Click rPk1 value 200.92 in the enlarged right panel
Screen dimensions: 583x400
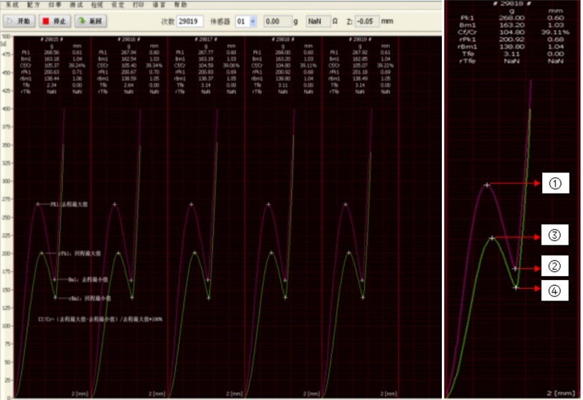click(x=512, y=40)
